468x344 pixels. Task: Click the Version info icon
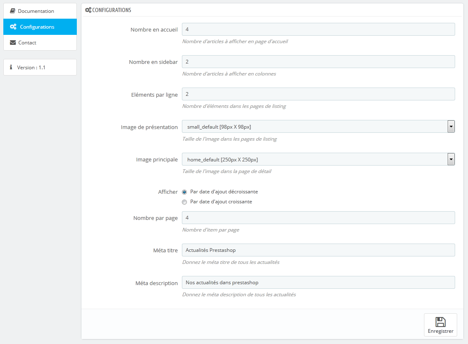coord(11,67)
